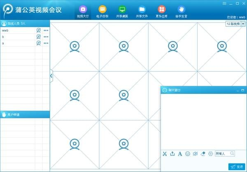Select user wwb in online list
The image size is (247, 172).
[25, 30]
